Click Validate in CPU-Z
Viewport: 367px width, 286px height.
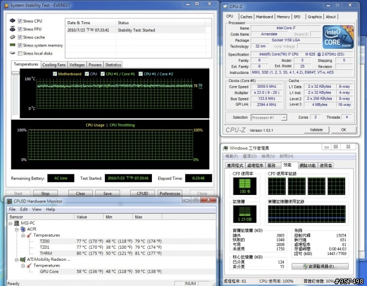click(x=317, y=130)
